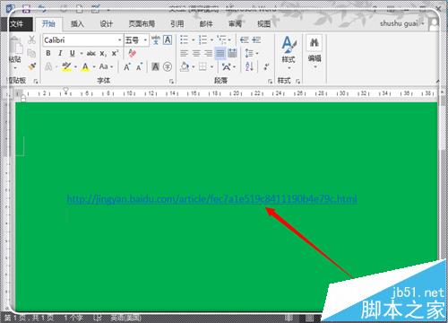Click the horizontal ruler indent marker

[65, 90]
